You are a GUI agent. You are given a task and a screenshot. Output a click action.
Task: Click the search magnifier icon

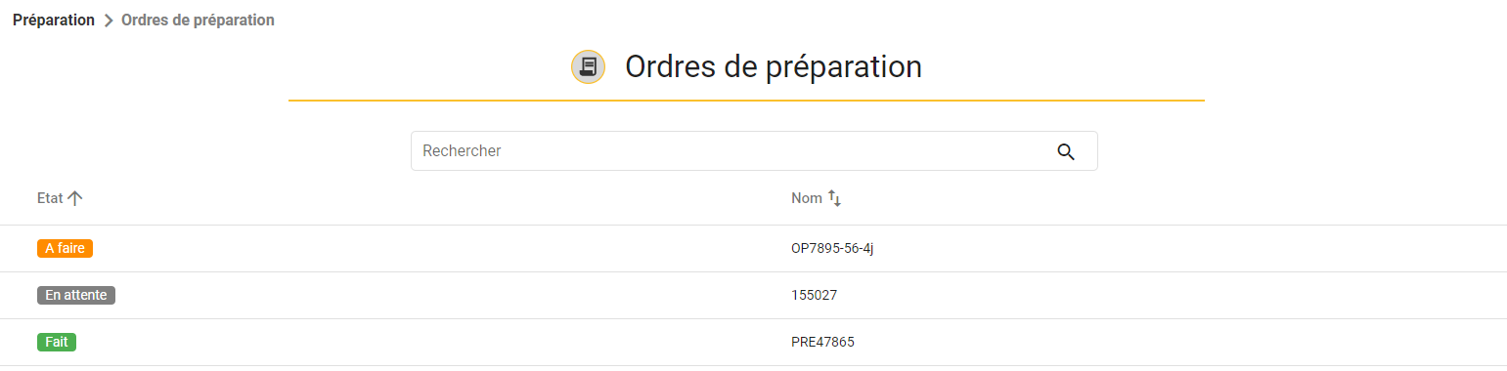(1066, 151)
